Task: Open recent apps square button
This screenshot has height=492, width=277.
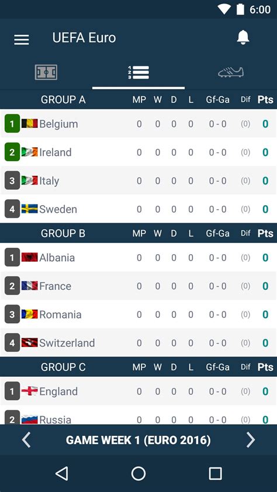Action: click(215, 473)
